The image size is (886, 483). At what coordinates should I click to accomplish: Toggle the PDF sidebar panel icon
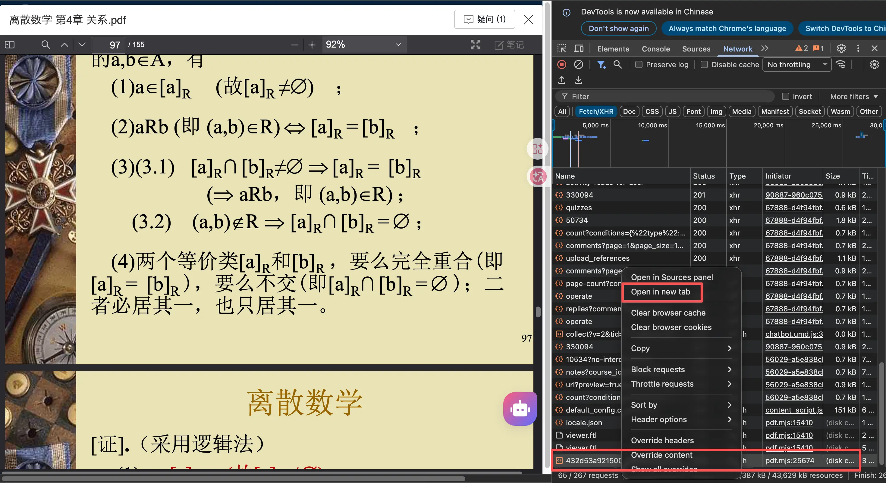coord(10,45)
